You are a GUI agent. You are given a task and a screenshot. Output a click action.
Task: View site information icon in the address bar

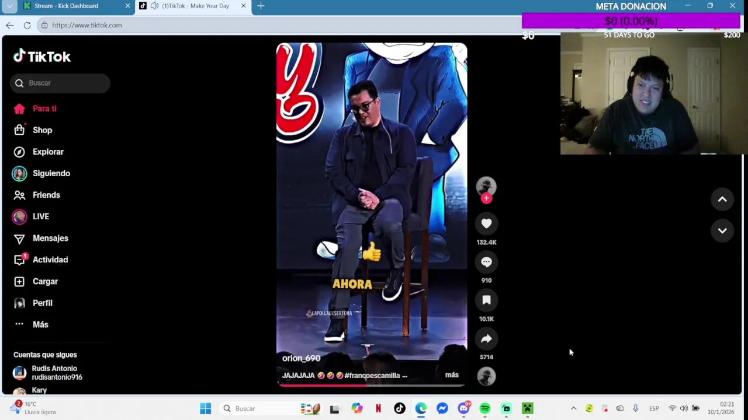pyautogui.click(x=44, y=25)
